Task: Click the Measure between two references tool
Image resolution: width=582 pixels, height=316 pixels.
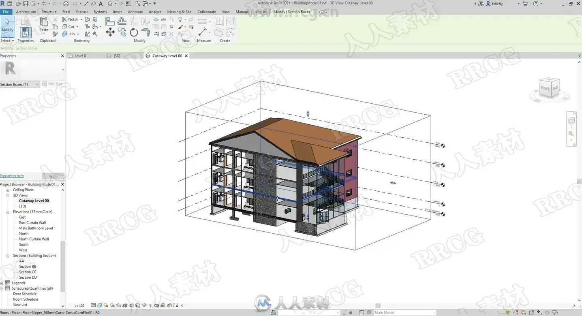Action: (202, 32)
